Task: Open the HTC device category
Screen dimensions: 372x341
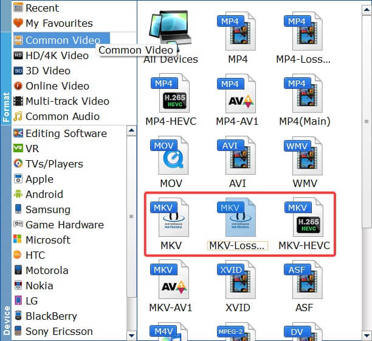Action: 29,255
